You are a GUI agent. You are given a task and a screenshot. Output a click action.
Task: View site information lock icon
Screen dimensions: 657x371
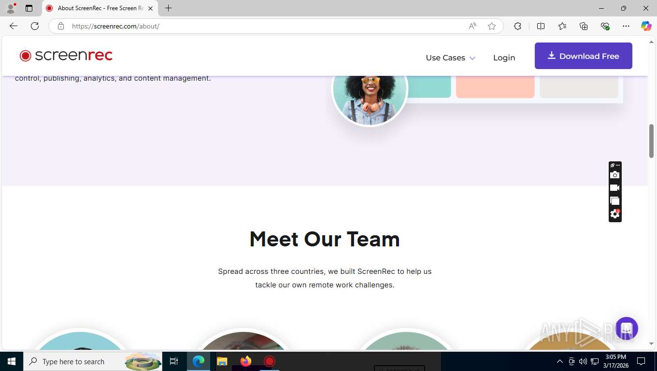point(61,26)
